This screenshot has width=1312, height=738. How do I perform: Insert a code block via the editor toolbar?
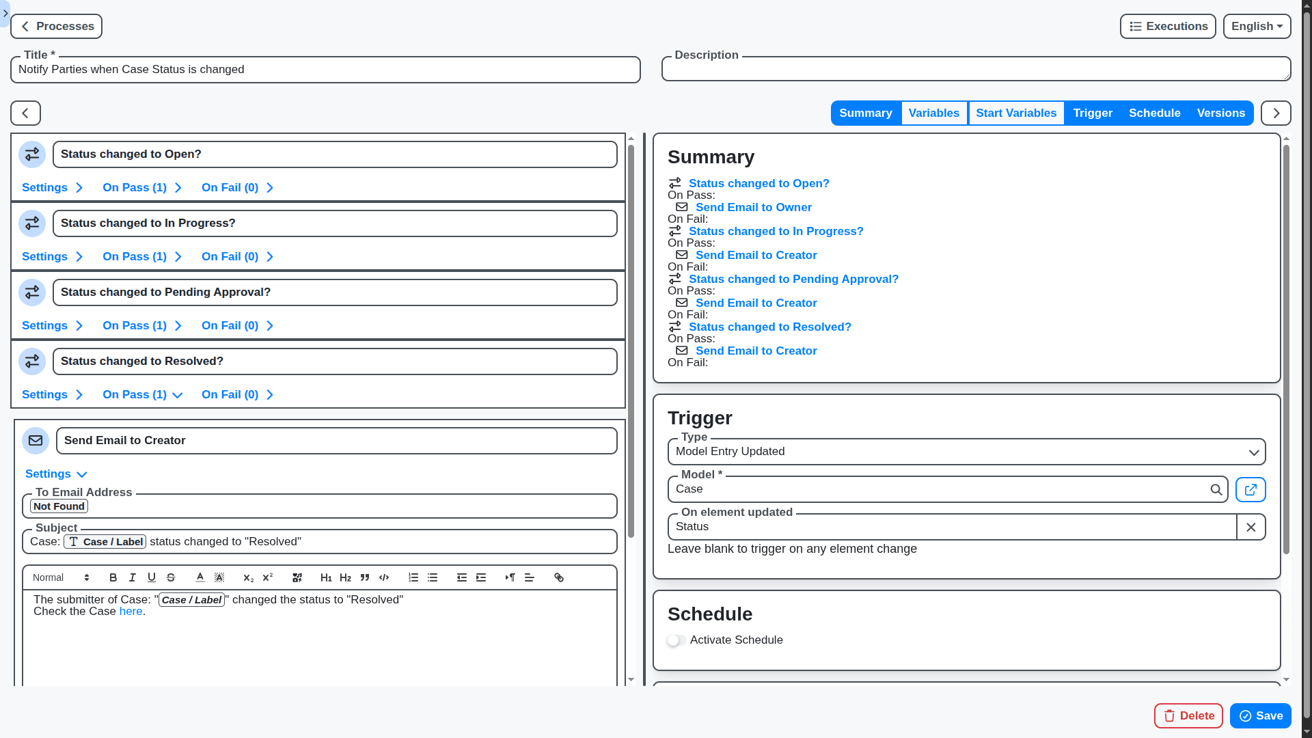tap(384, 577)
